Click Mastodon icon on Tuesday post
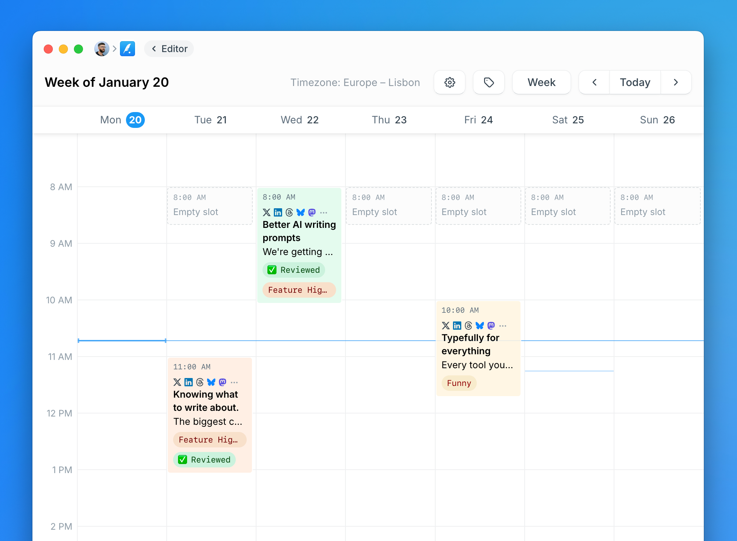Image resolution: width=737 pixels, height=541 pixels. [x=223, y=382]
